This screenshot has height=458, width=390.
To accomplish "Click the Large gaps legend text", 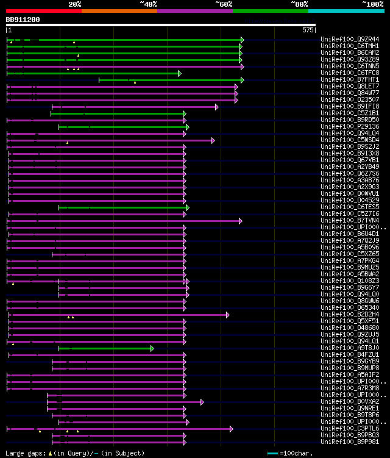I will (75, 453).
